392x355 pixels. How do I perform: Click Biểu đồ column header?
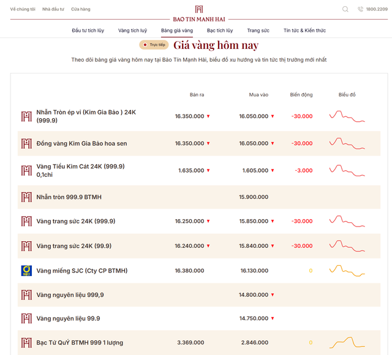point(347,95)
